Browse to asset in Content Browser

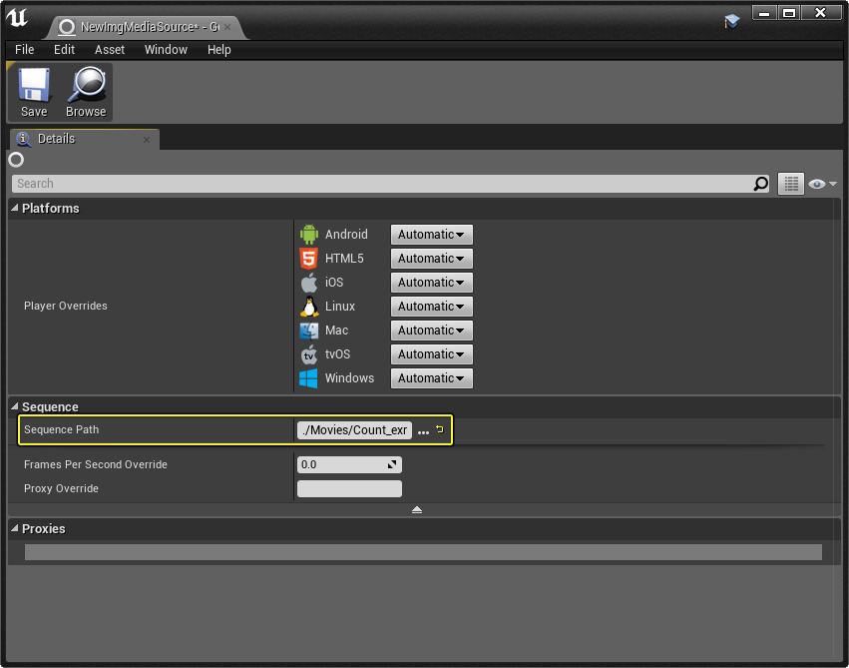(86, 92)
